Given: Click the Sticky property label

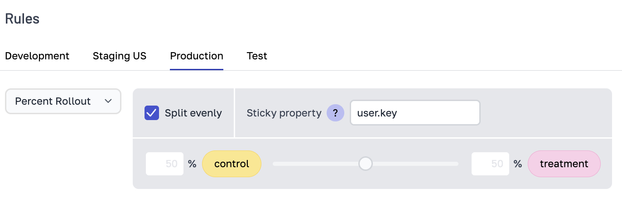Looking at the screenshot, I should (x=284, y=113).
